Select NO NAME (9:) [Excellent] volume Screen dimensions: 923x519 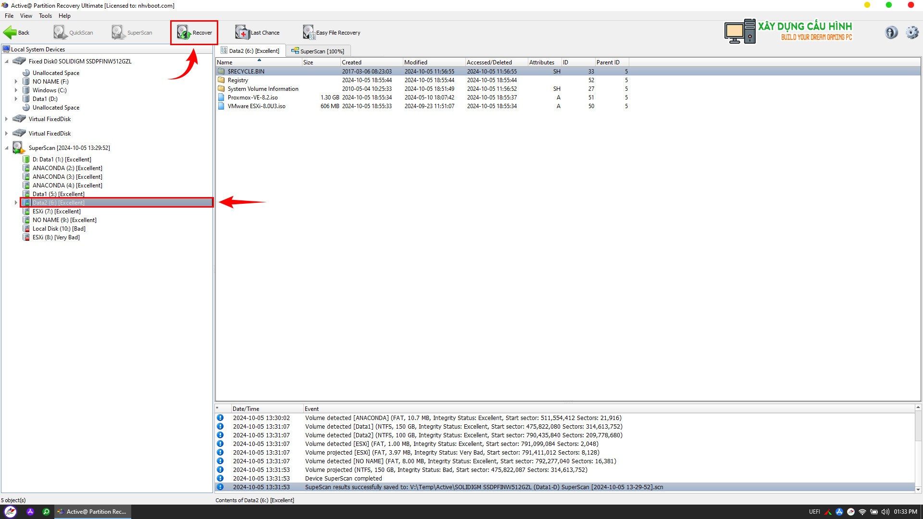(x=64, y=220)
